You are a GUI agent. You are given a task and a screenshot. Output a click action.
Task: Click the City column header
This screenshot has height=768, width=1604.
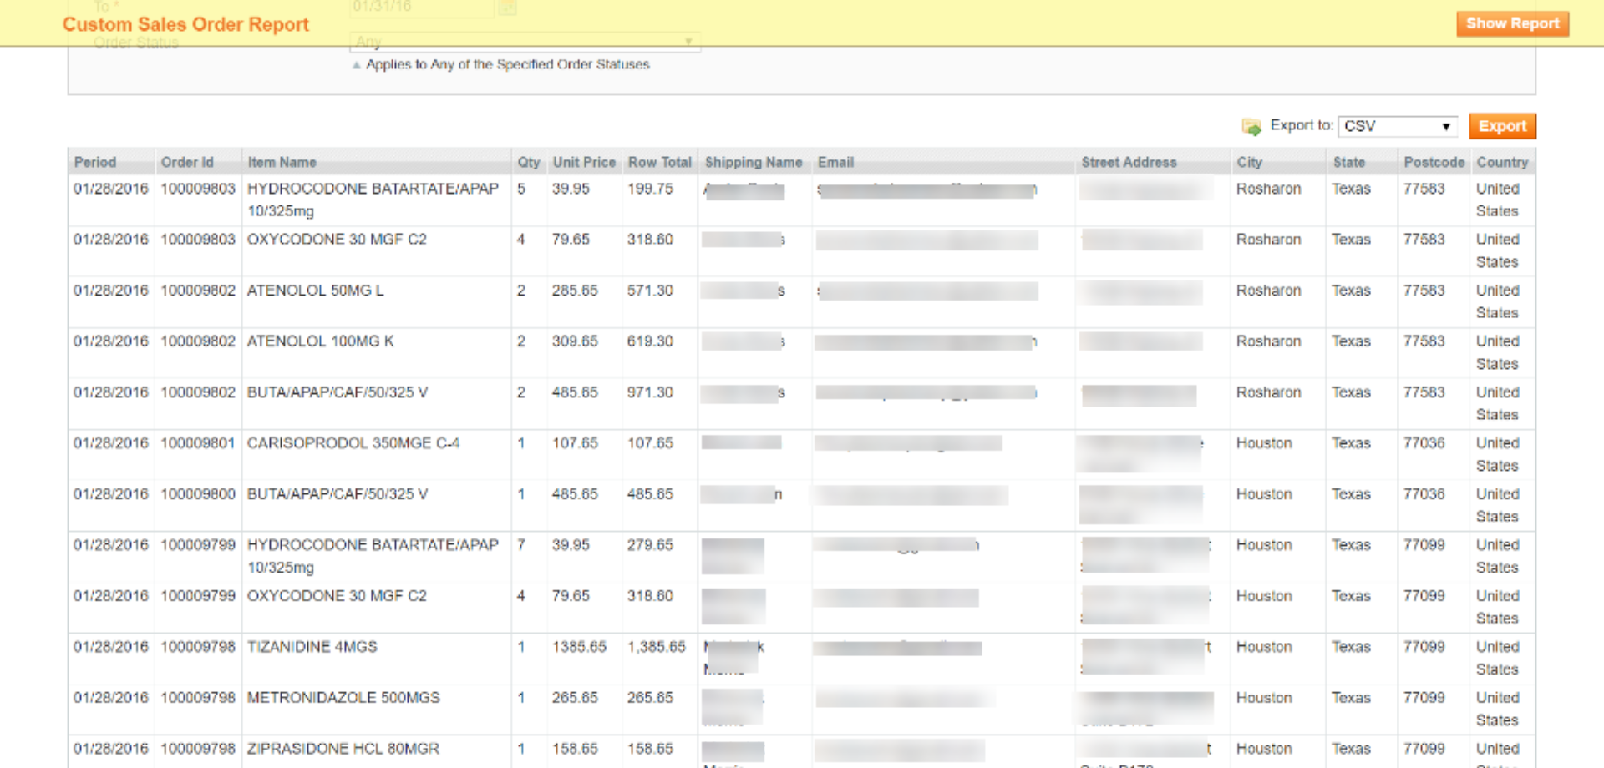click(x=1249, y=162)
